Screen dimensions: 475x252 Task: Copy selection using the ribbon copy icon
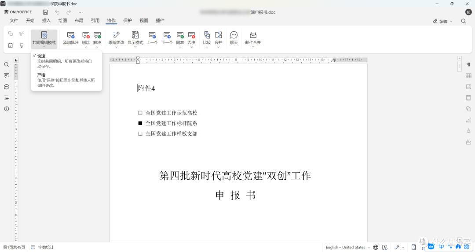click(x=10, y=33)
